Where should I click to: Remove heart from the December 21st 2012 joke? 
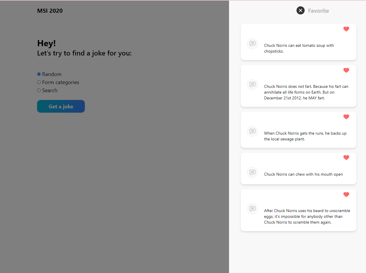coord(346,70)
